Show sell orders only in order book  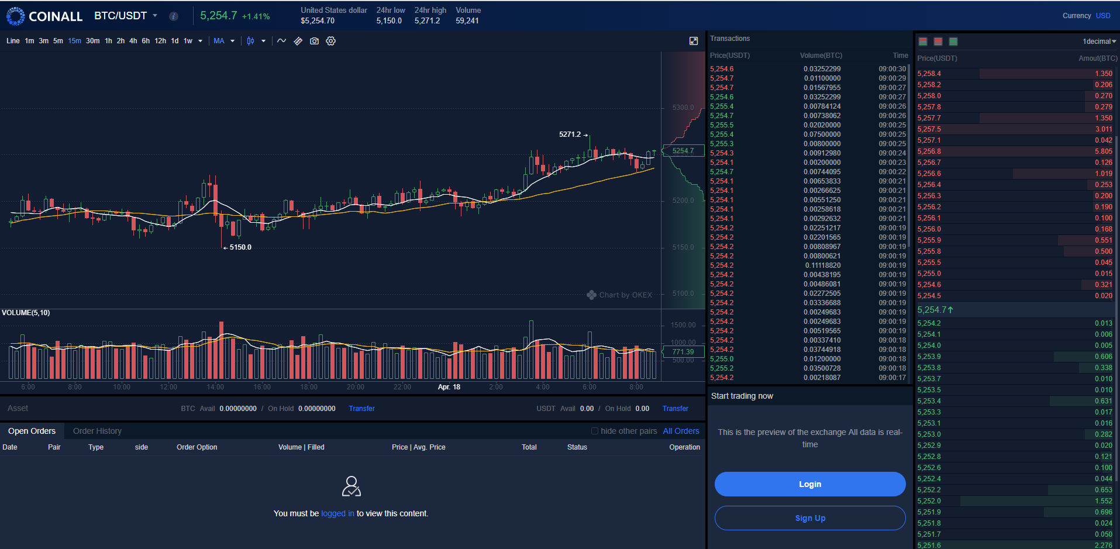(938, 42)
